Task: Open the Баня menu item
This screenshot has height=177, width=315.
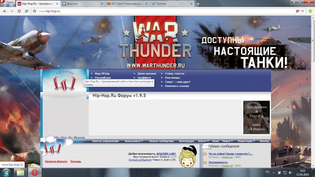Action: pos(215,141)
